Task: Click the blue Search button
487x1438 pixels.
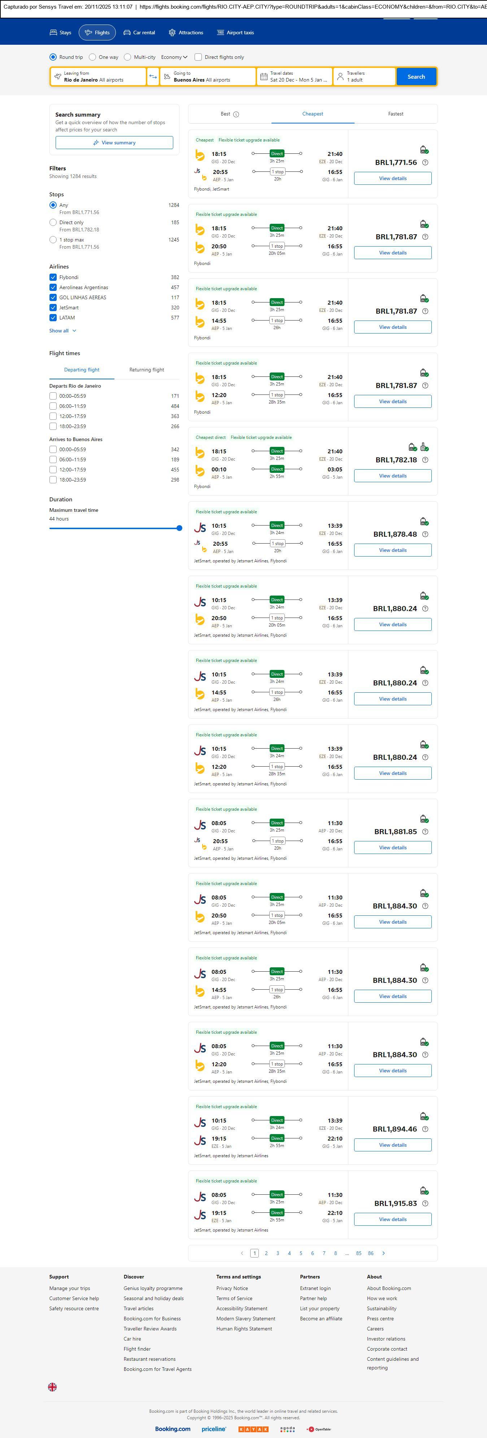Action: coord(416,77)
